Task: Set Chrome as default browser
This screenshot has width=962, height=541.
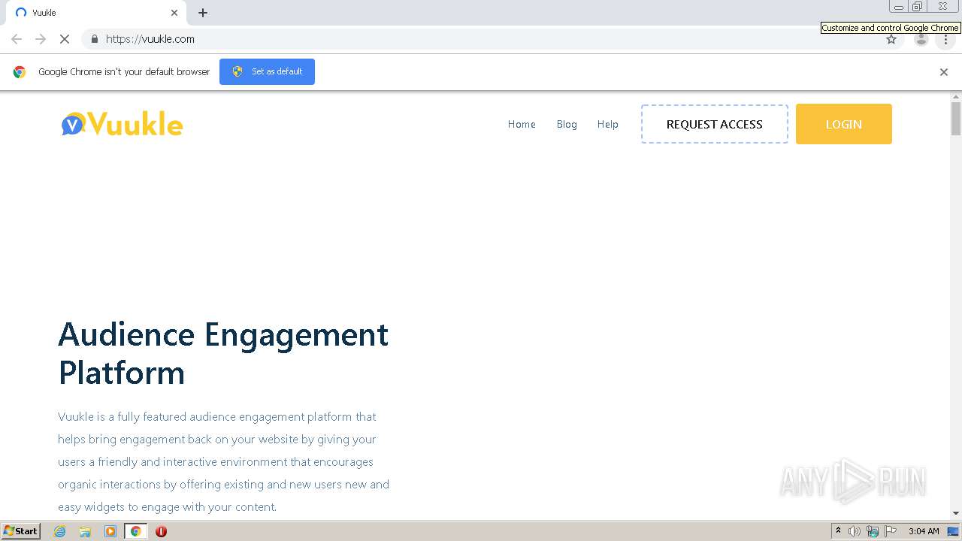Action: click(267, 71)
